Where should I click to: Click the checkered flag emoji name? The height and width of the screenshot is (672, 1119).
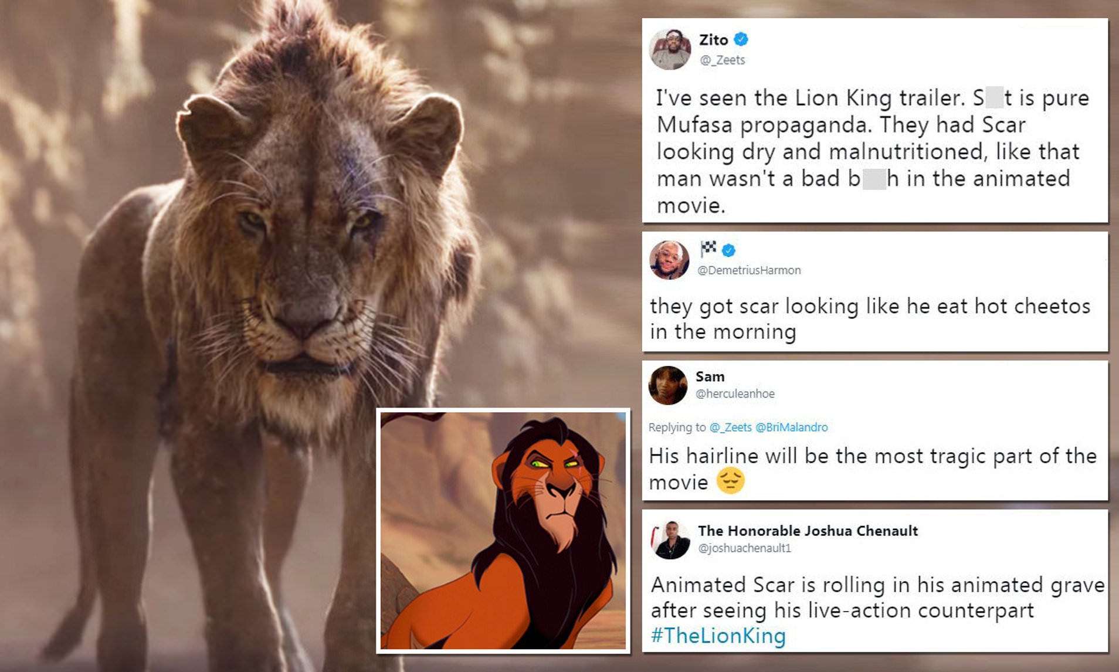click(x=708, y=249)
